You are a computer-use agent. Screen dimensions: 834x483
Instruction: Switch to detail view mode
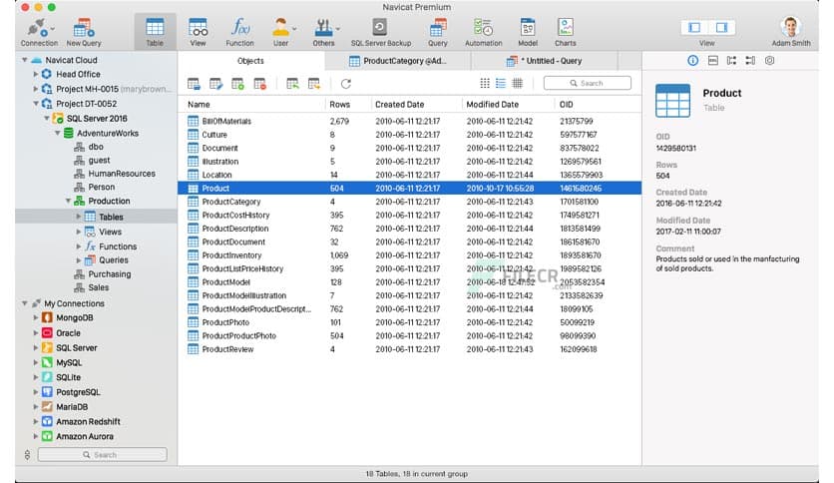click(517, 83)
